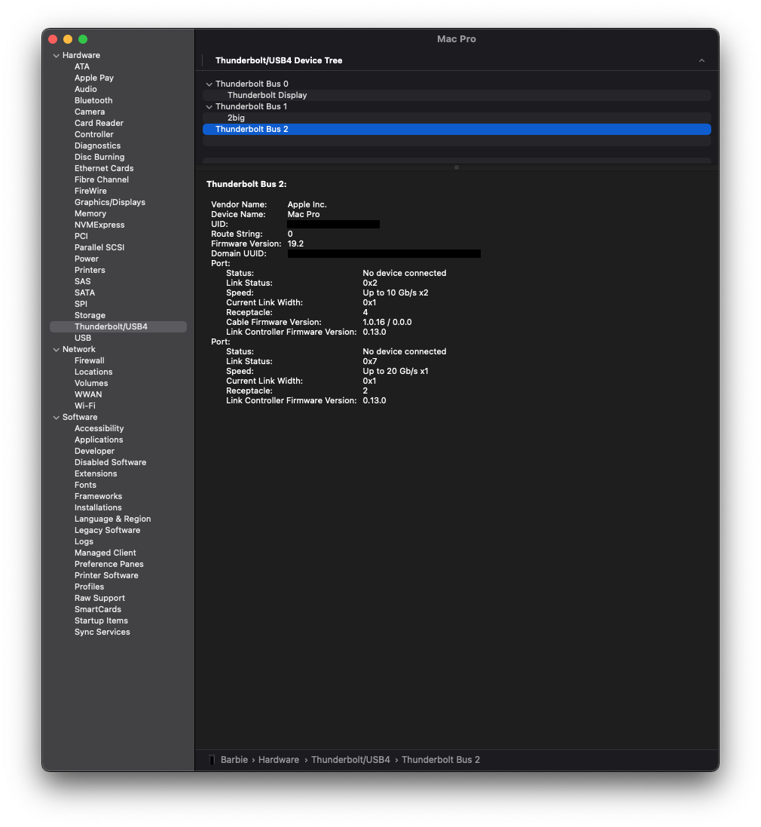Open Parallel SCSI info
Image resolution: width=761 pixels, height=827 pixels.
coord(99,247)
